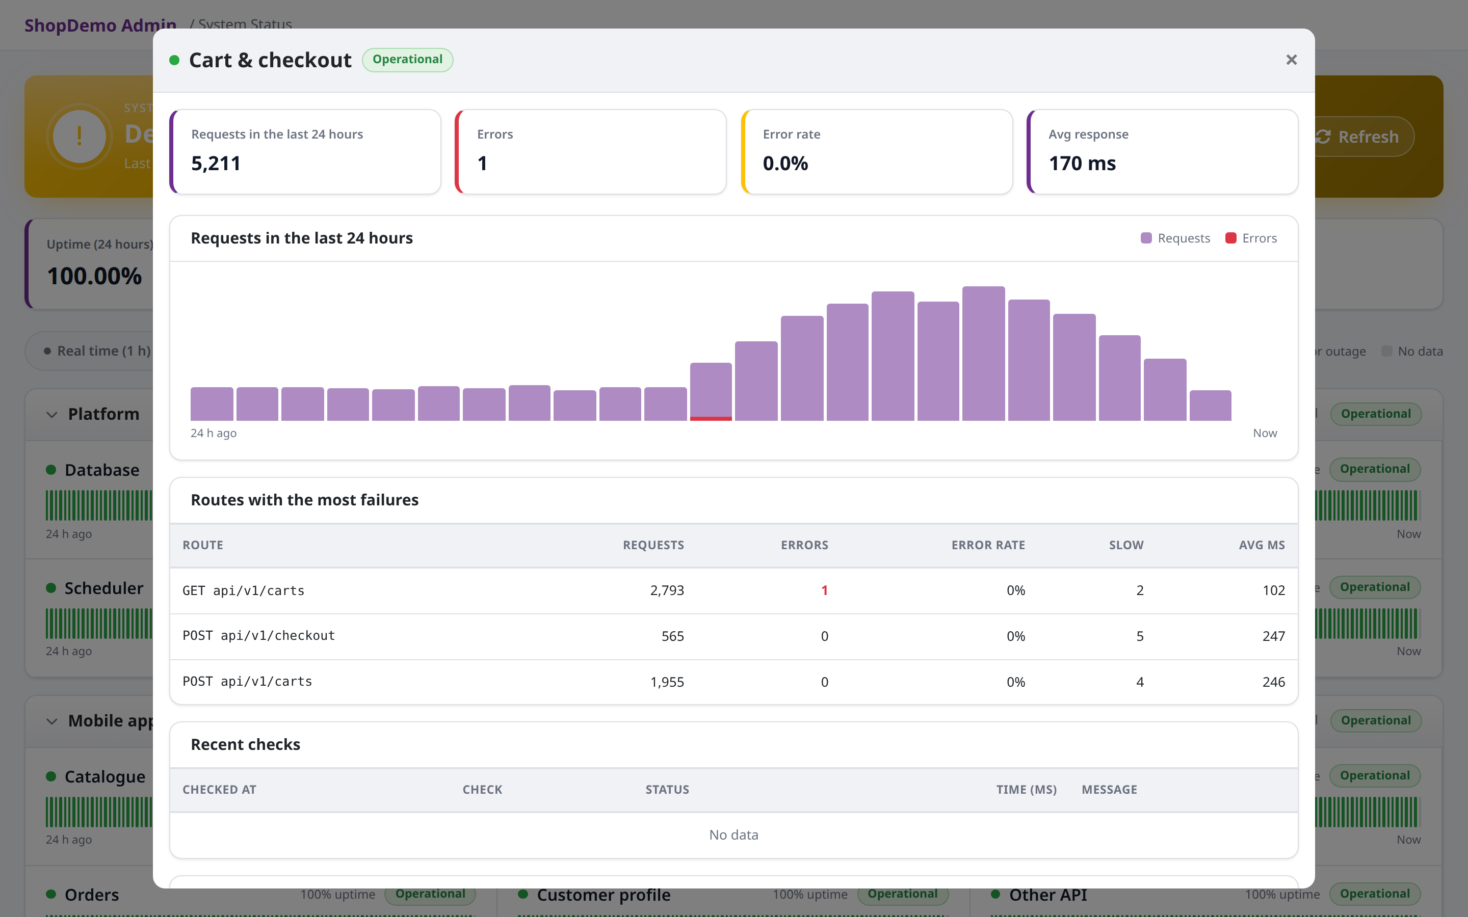Viewport: 1468px width, 917px height.
Task: Click the ROUTE column header
Action: tap(202, 545)
